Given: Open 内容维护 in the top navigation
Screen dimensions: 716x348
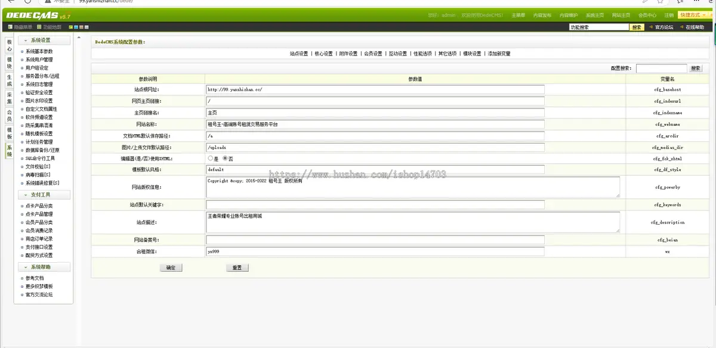Looking at the screenshot, I should [x=569, y=15].
